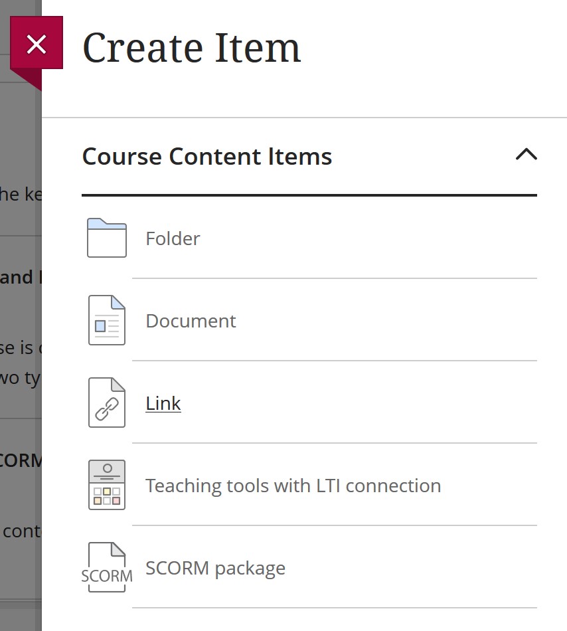567x631 pixels.
Task: Click the SCORM package file icon
Action: (106, 567)
